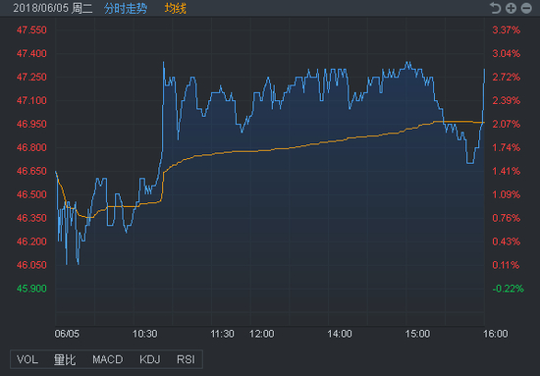Image resolution: width=540 pixels, height=376 pixels.
Task: Click the percent label 1.09%
Action: click(506, 194)
